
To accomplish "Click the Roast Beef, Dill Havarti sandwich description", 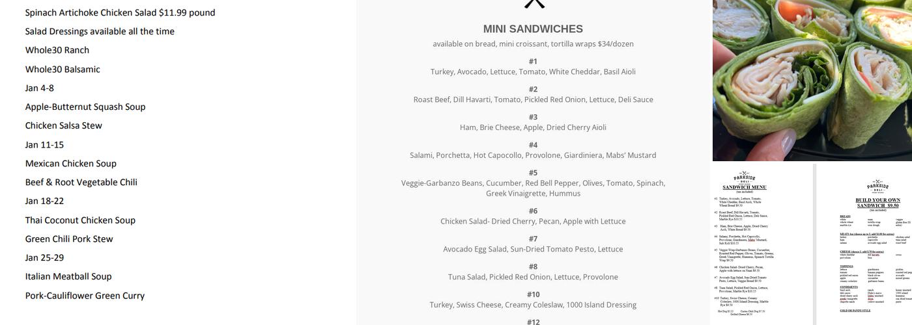I will [x=533, y=99].
